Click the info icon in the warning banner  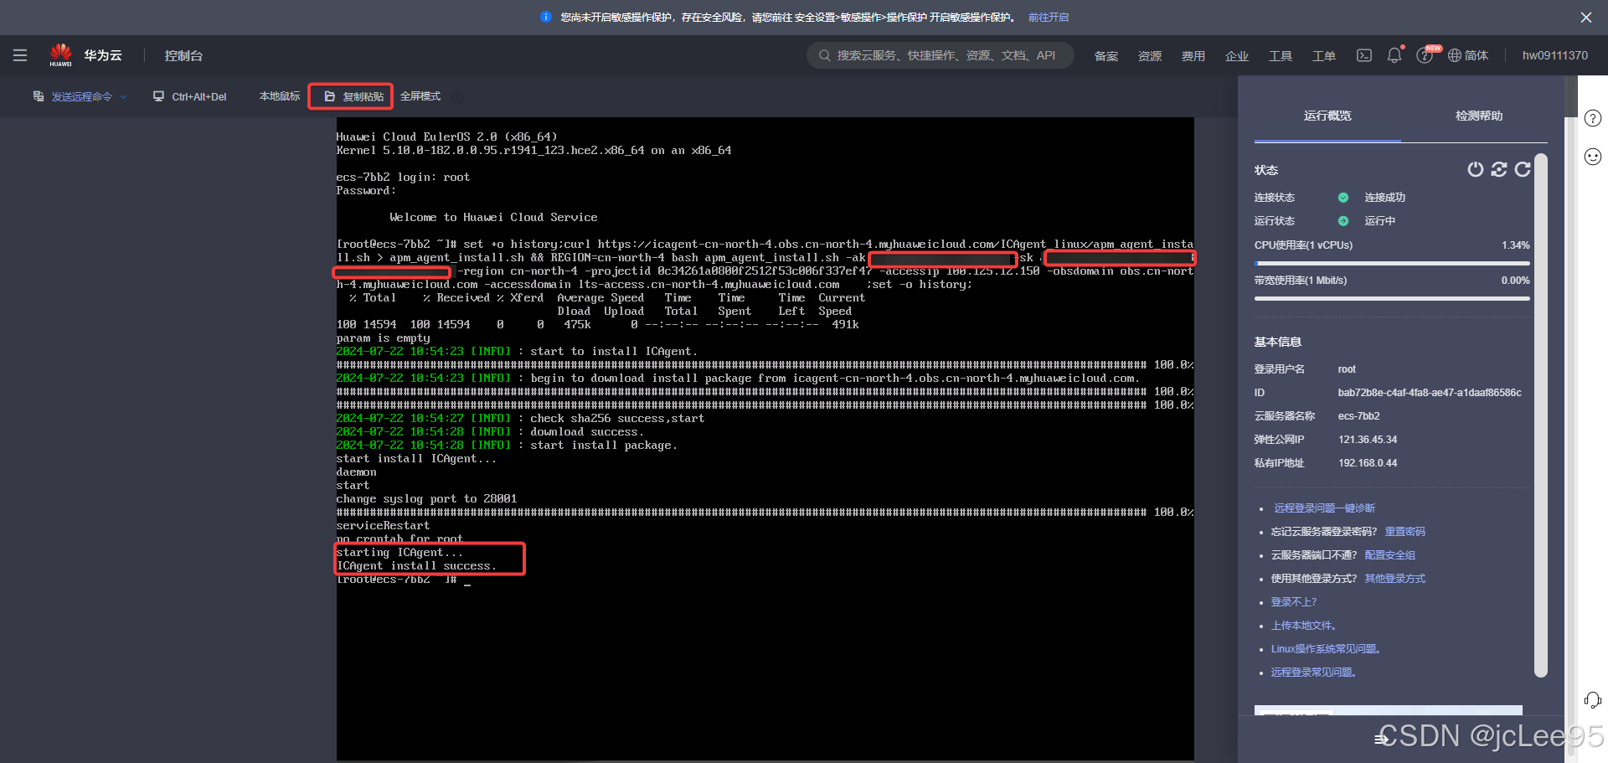coord(546,17)
